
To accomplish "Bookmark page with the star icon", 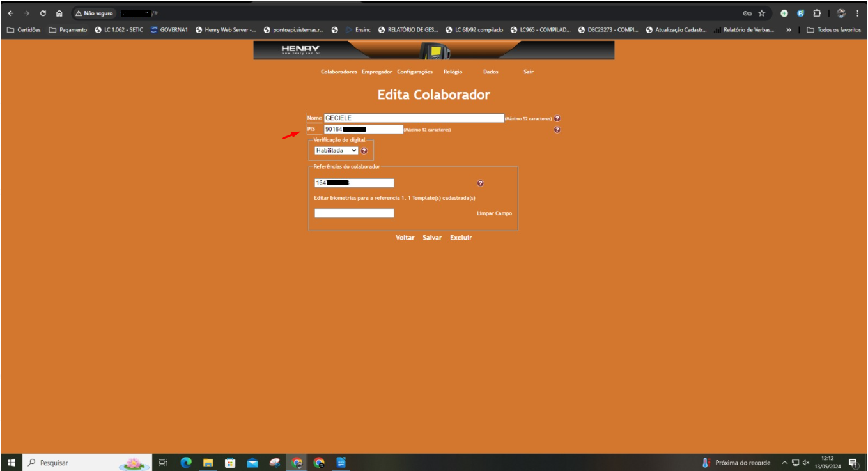I will tap(762, 13).
